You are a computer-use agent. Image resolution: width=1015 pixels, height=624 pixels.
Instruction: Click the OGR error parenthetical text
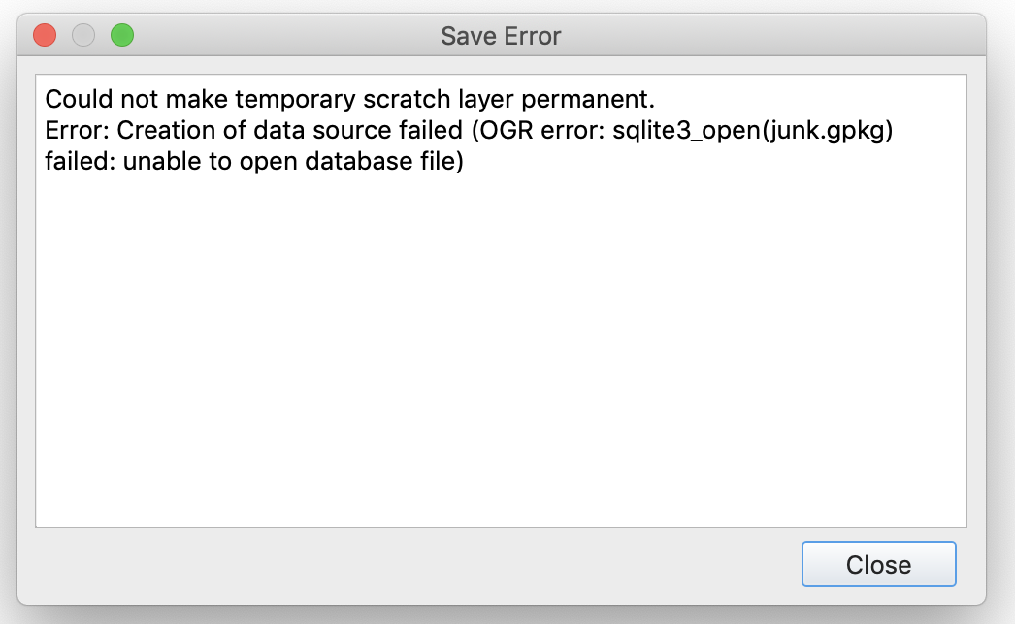[543, 130]
